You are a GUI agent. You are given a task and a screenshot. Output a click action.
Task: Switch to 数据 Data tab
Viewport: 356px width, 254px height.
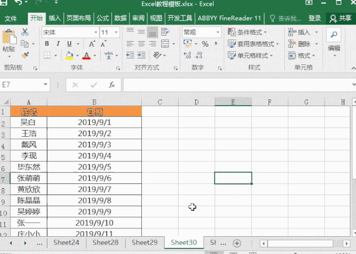(120, 18)
